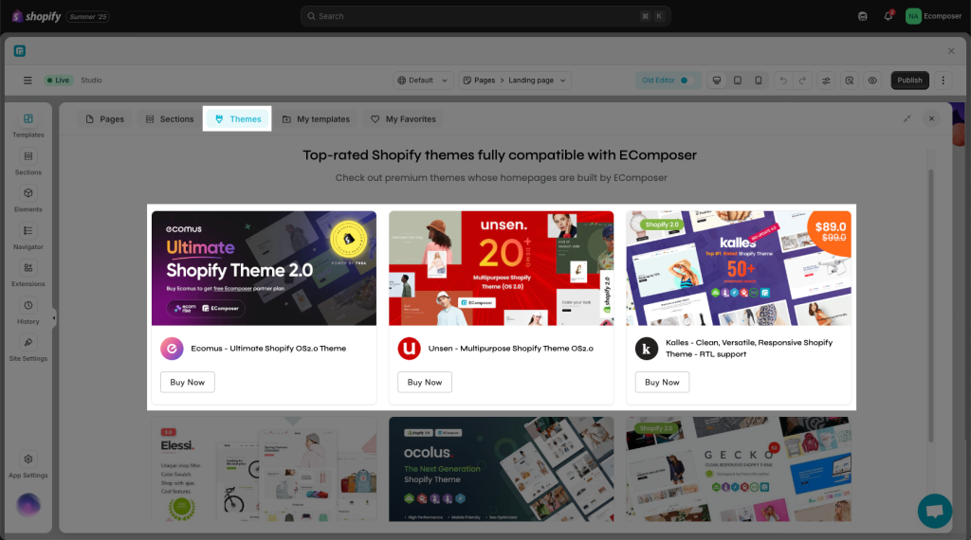Screen dimensions: 971x540
Task: Click the Studio label in toolbar
Action: (x=91, y=81)
